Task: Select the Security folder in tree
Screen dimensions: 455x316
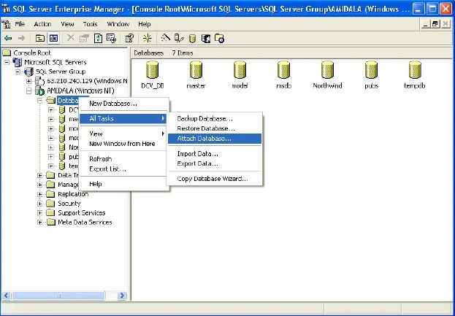Action: point(69,204)
